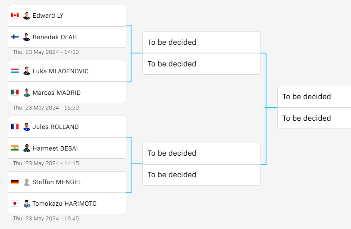Click the France flag beside Jules ROLLAND
Screen dimensions: 351x229
point(15,126)
